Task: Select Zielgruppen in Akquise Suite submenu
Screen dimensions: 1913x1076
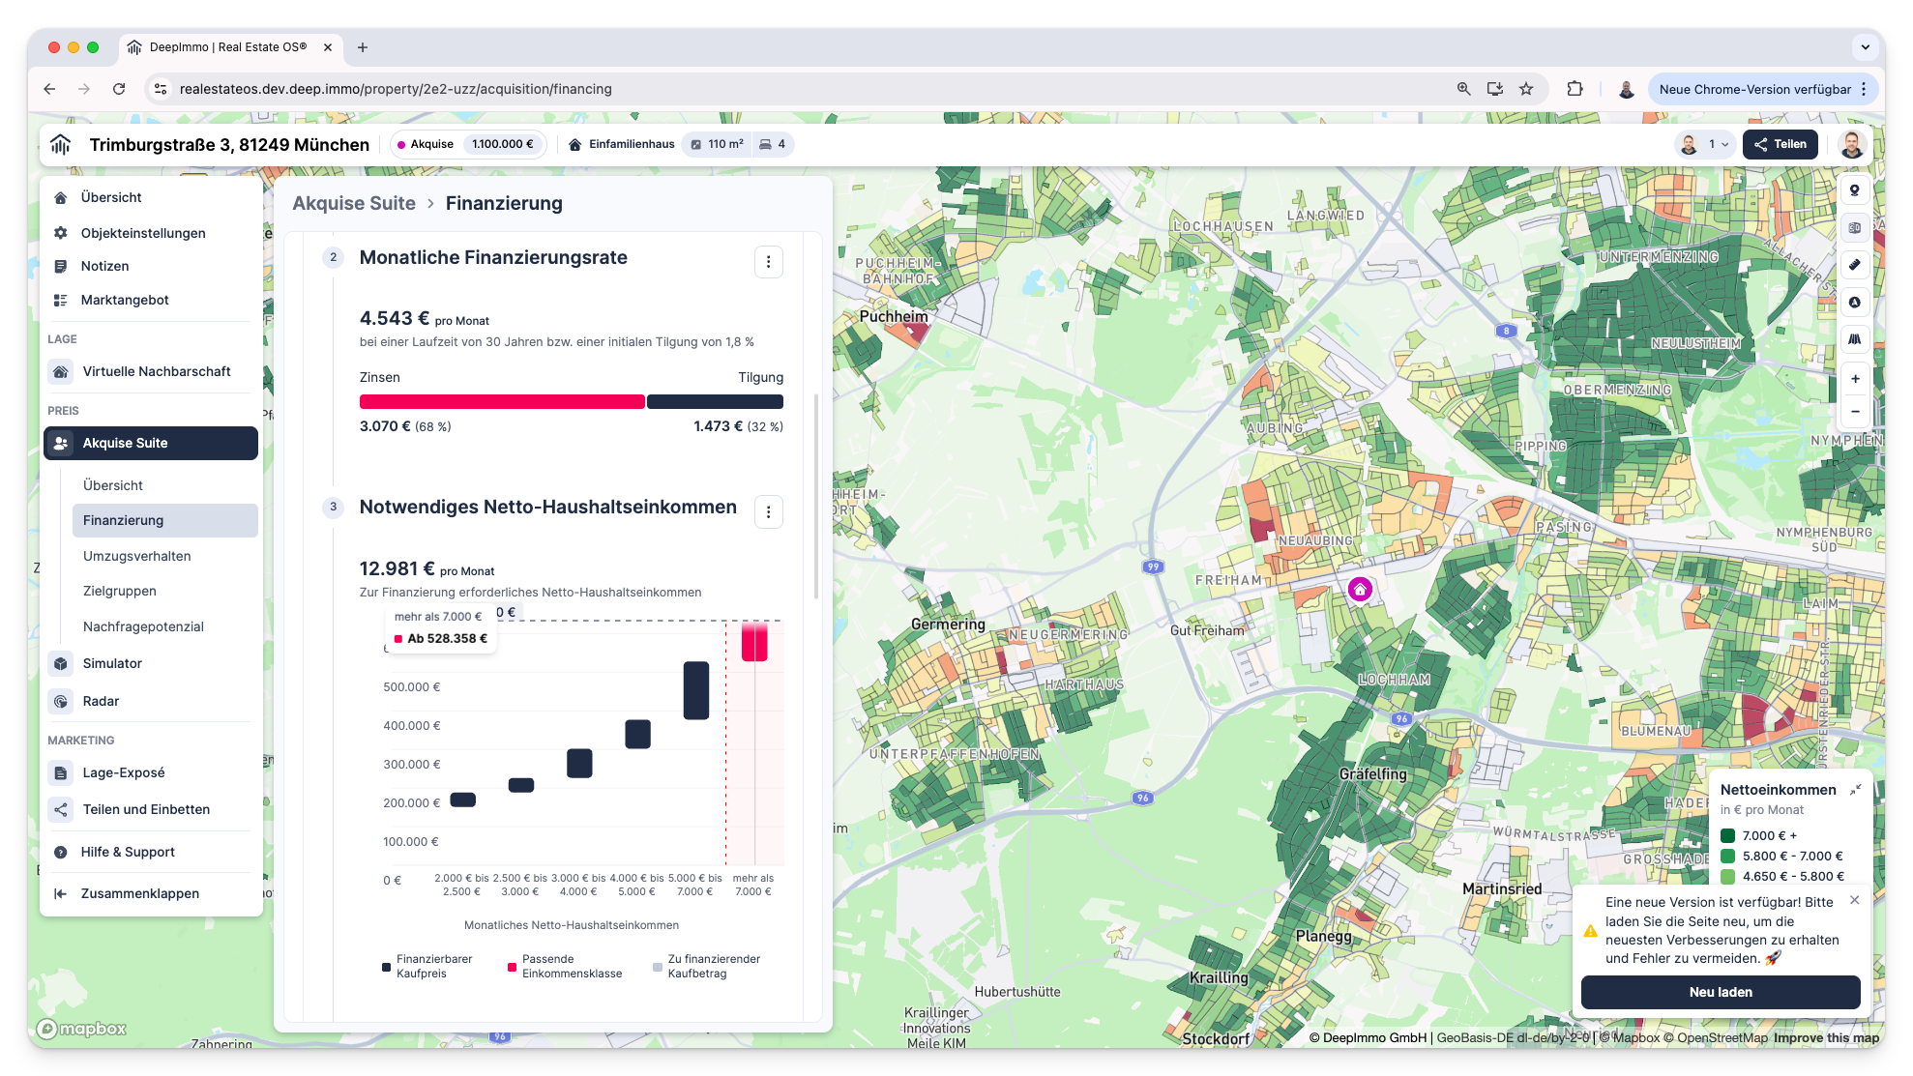Action: coord(120,591)
